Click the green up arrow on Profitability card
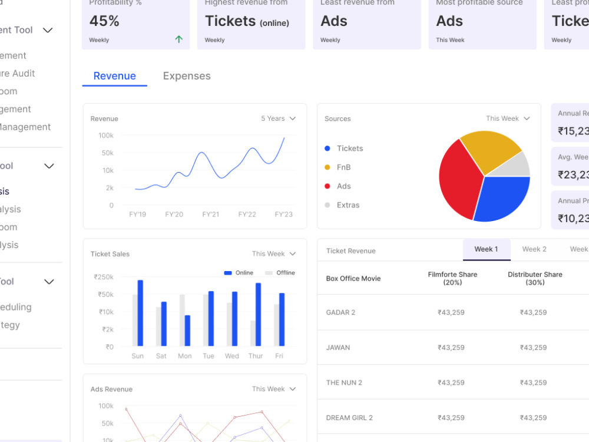 (179, 39)
